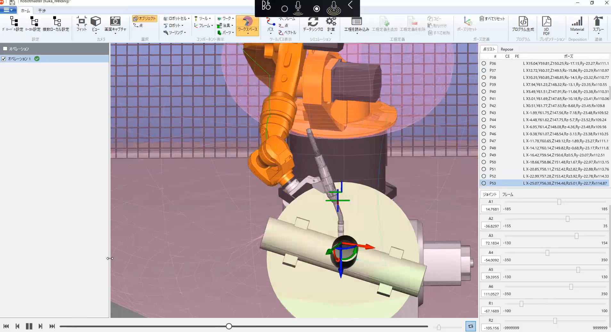Image resolution: width=611 pixels, height=332 pixels.
Task: Save the project with floppy icon
Action: 12,2
